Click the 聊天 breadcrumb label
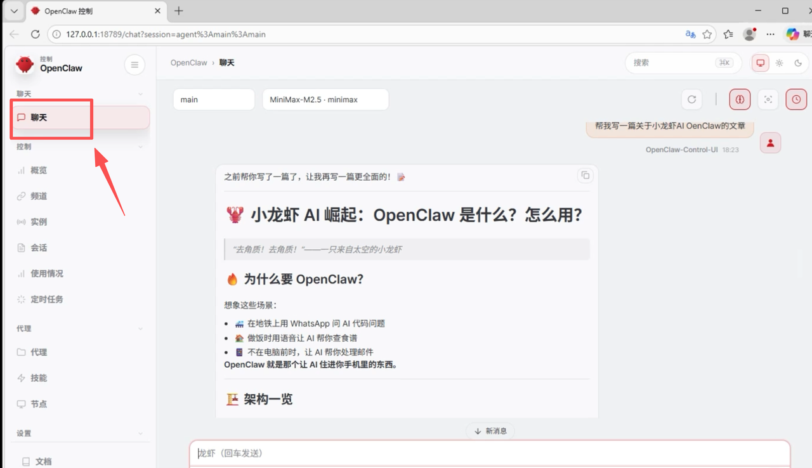Image resolution: width=812 pixels, height=468 pixels. click(227, 63)
